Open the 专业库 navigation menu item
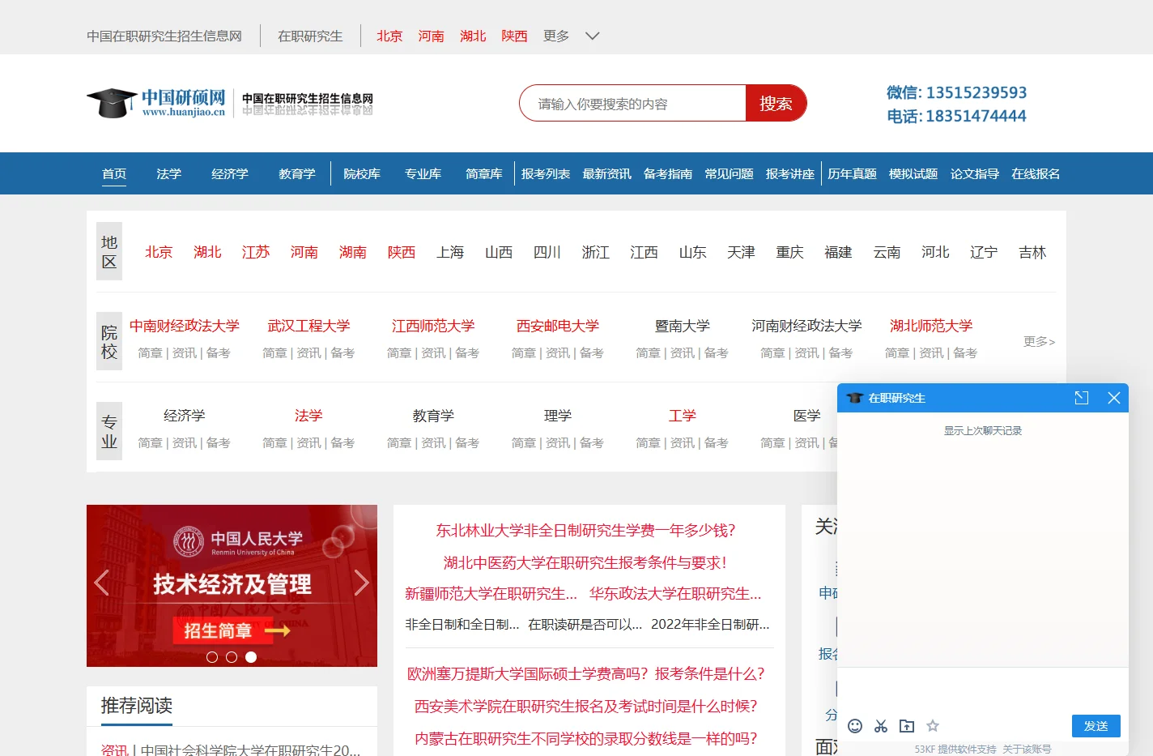 click(423, 174)
